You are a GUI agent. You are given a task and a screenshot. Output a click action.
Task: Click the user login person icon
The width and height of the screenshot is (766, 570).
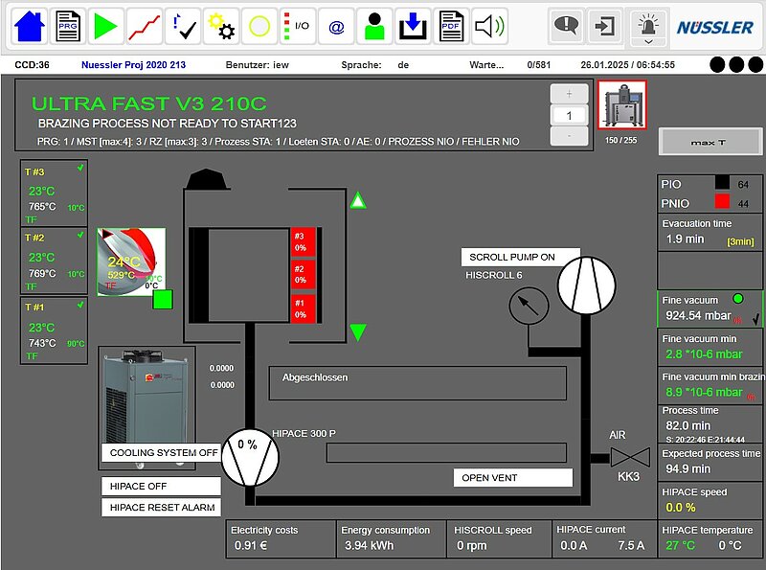(374, 26)
